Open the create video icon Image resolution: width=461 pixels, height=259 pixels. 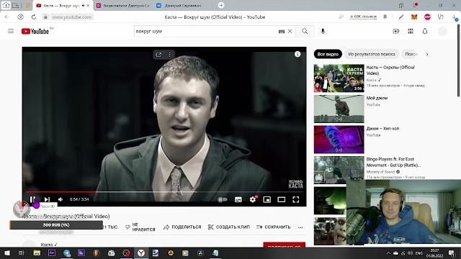click(396, 31)
